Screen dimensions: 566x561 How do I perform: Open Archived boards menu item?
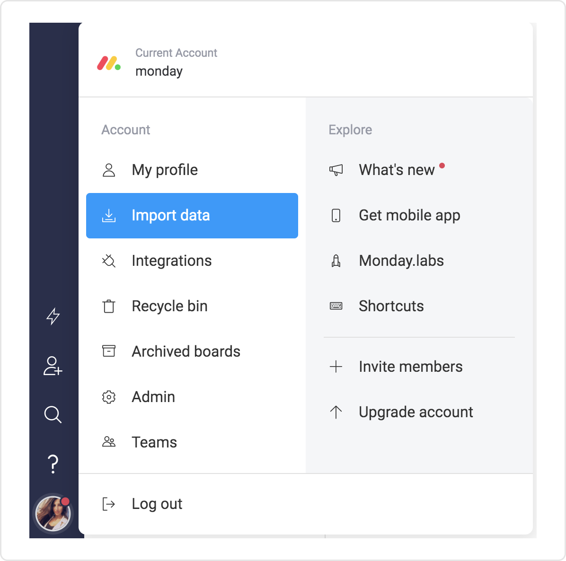pos(192,352)
